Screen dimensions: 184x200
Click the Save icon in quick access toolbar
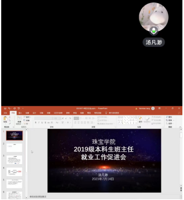5,108
